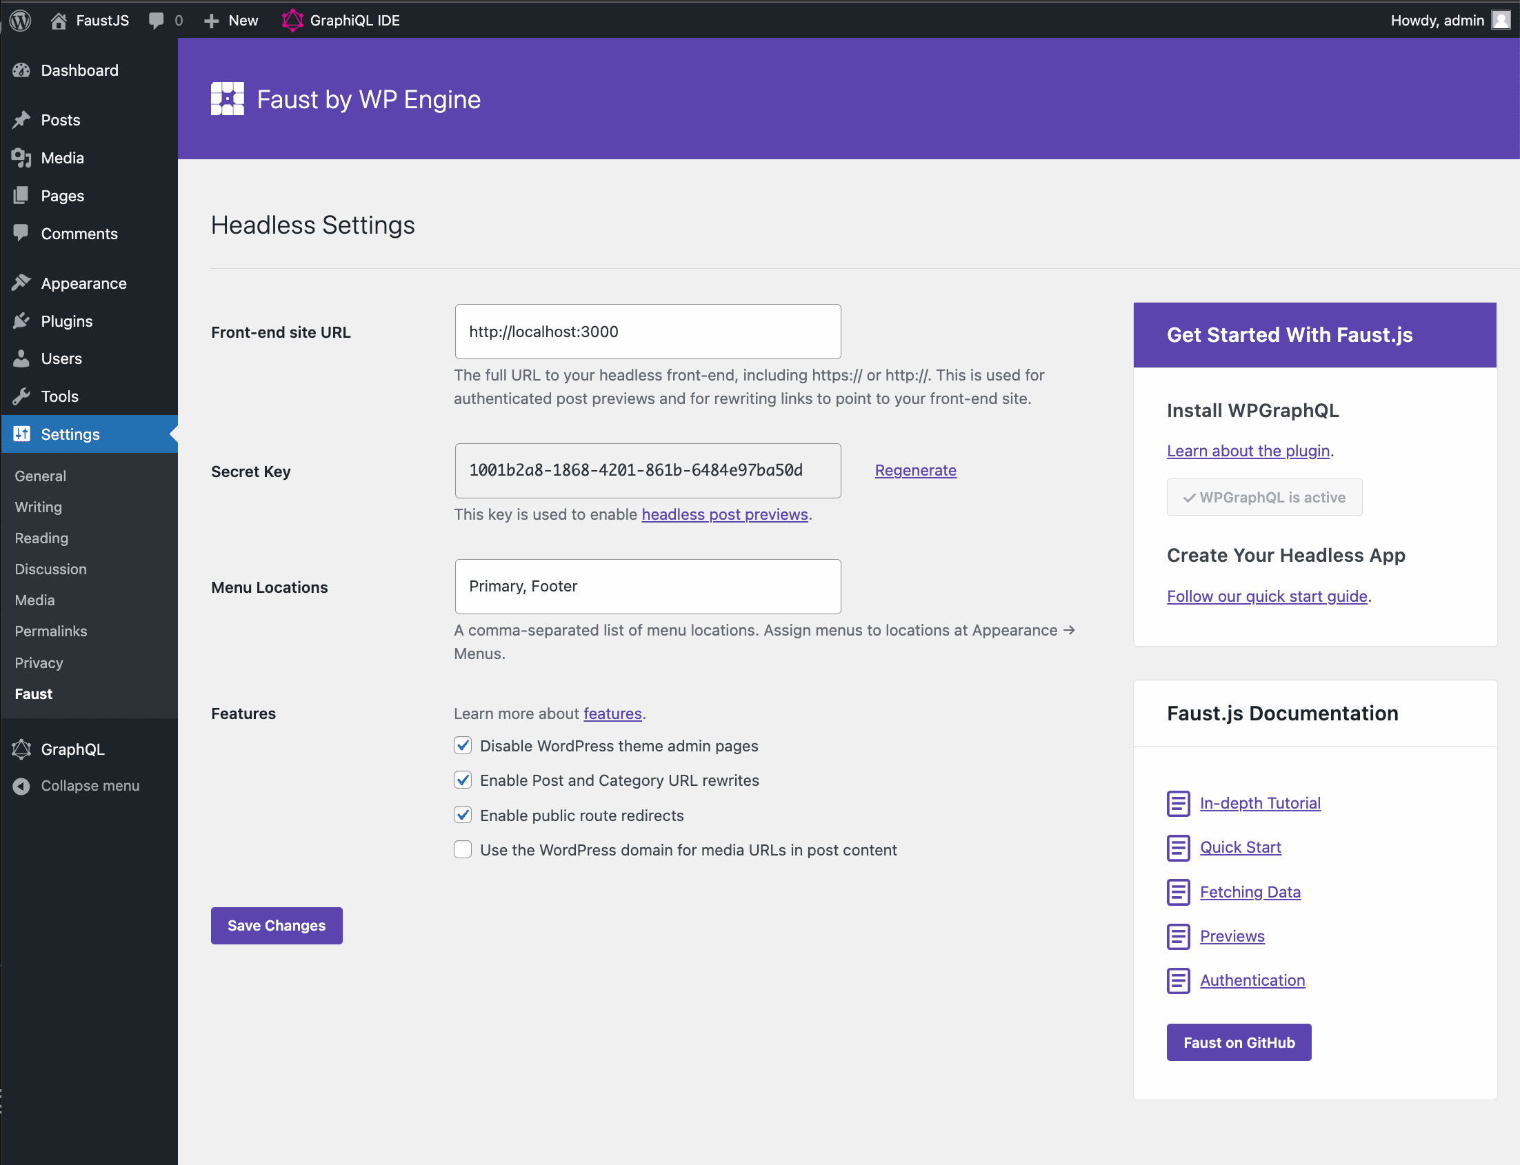Screen dimensions: 1520x1165
Task: Click the document icon beside In-depth Tutorial
Action: [x=1178, y=803]
